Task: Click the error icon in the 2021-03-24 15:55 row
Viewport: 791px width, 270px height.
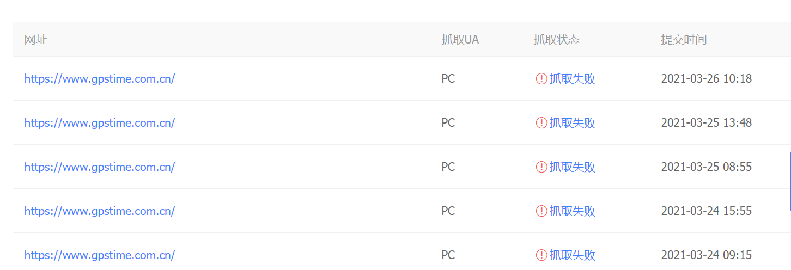Action: click(541, 211)
